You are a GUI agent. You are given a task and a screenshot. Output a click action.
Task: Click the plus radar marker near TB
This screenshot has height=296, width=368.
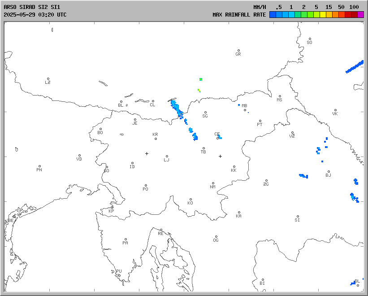[x=220, y=156]
